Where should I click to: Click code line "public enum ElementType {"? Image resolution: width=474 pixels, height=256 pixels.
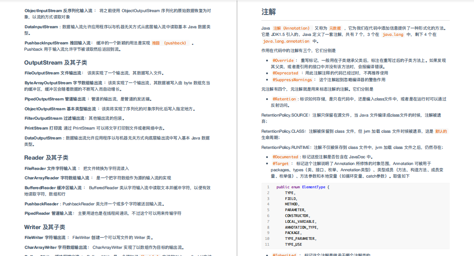click(303, 187)
